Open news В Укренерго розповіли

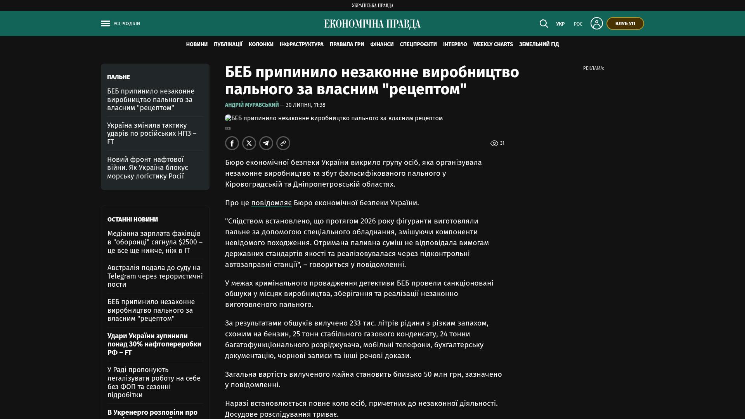[152, 413]
